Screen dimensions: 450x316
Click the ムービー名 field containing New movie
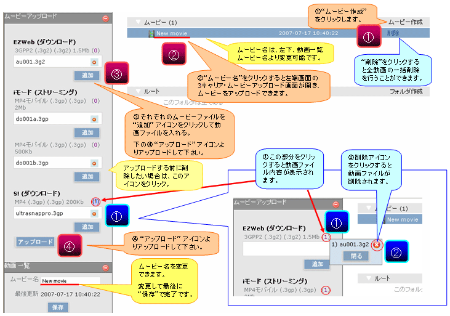[70, 281]
